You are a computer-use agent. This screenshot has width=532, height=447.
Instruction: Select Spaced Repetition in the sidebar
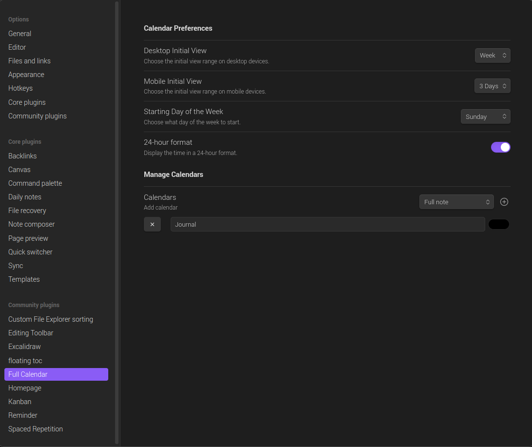36,429
